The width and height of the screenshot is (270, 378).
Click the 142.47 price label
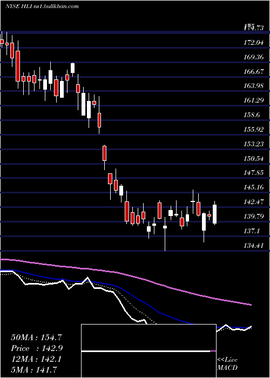click(x=253, y=202)
